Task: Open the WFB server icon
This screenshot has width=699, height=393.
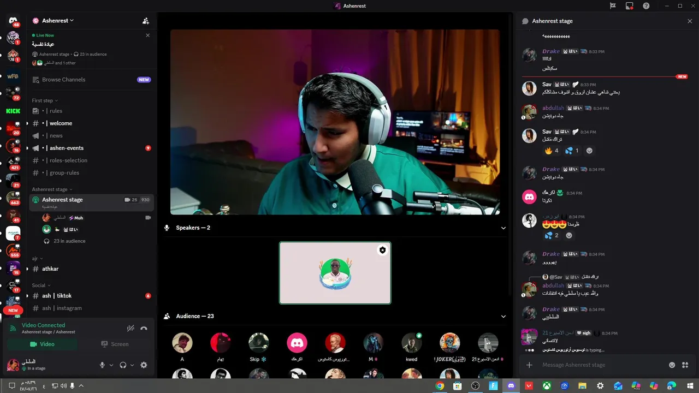Action: click(x=13, y=76)
